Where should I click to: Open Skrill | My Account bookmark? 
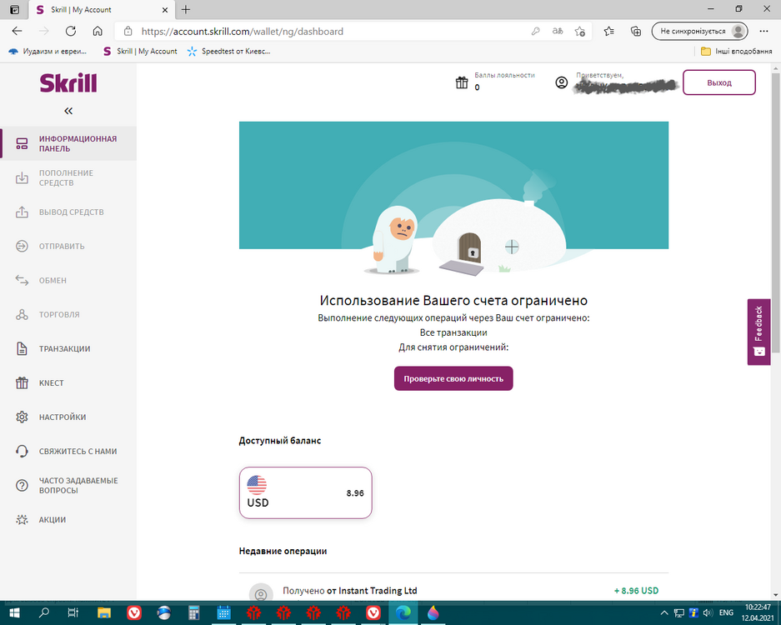click(x=140, y=51)
